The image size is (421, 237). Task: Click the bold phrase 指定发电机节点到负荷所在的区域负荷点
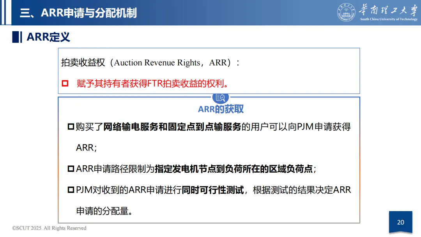point(233,169)
